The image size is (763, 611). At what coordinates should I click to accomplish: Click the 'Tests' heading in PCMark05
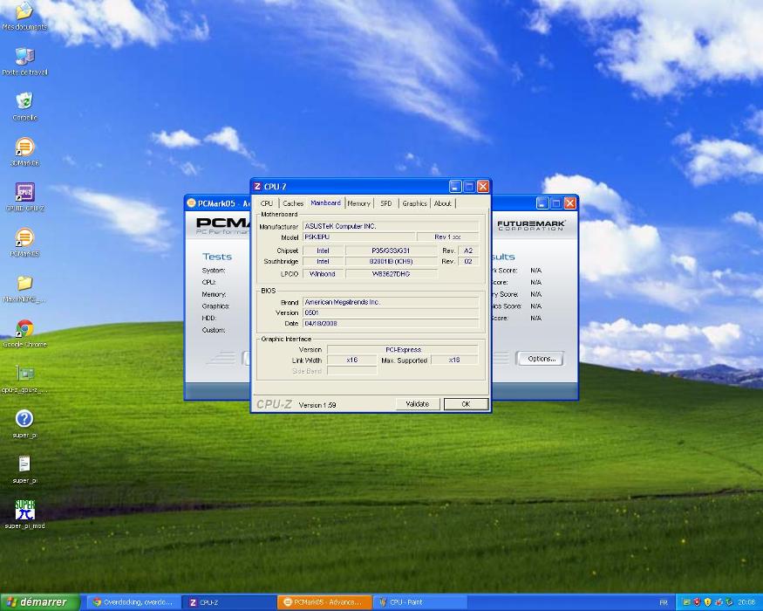(x=217, y=257)
